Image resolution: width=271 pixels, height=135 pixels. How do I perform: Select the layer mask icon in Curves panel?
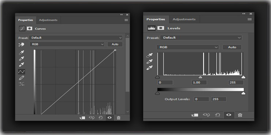coord(29,28)
